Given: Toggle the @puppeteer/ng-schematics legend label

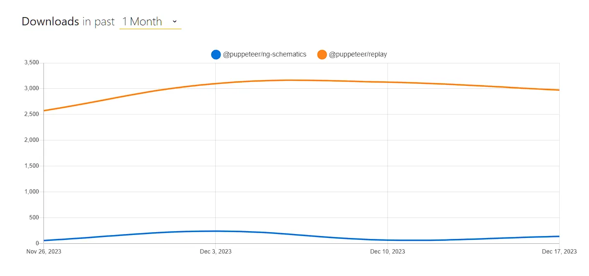Looking at the screenshot, I should tap(264, 55).
